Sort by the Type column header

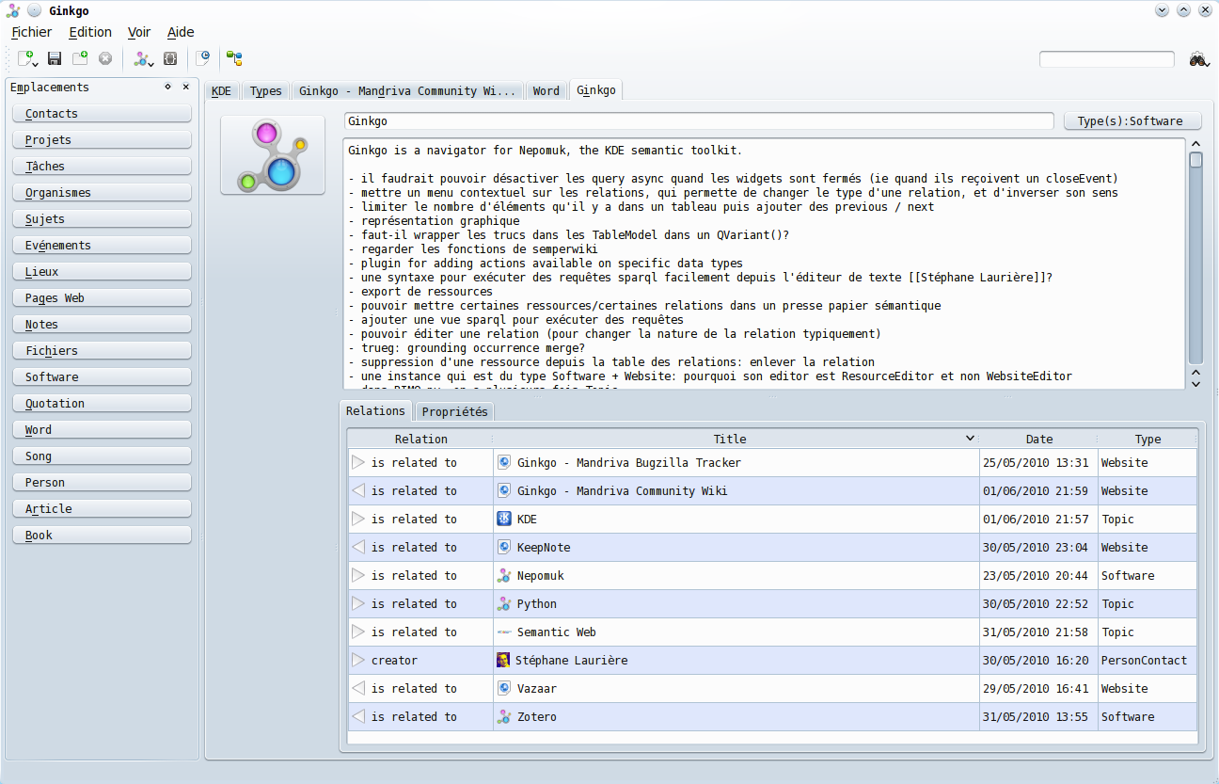[1148, 439]
